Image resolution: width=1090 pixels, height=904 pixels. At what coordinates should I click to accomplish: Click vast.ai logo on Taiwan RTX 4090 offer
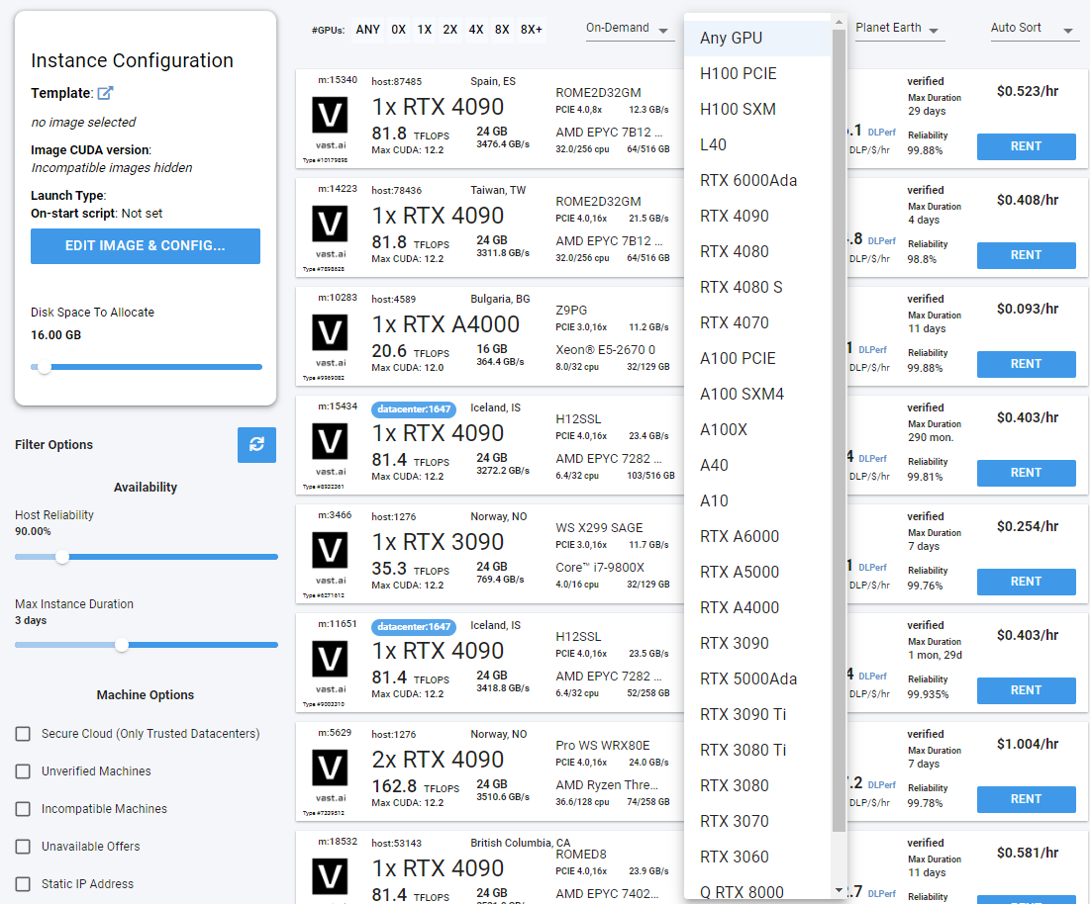(x=330, y=225)
